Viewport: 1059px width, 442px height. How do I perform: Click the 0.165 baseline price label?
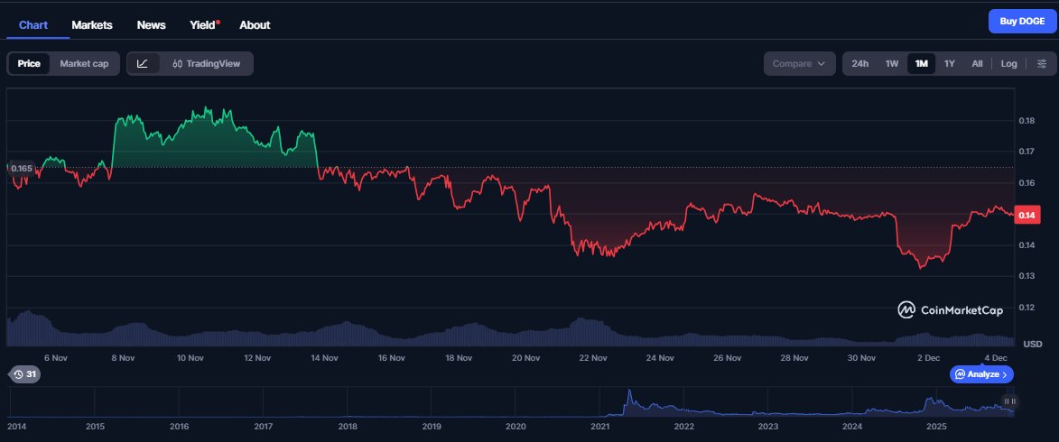(x=22, y=168)
